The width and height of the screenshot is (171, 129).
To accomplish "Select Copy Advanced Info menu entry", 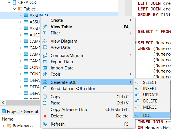I will (69, 110).
